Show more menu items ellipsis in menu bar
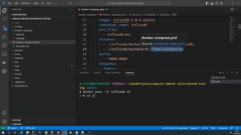This screenshot has height=135, width=241. point(56,3)
